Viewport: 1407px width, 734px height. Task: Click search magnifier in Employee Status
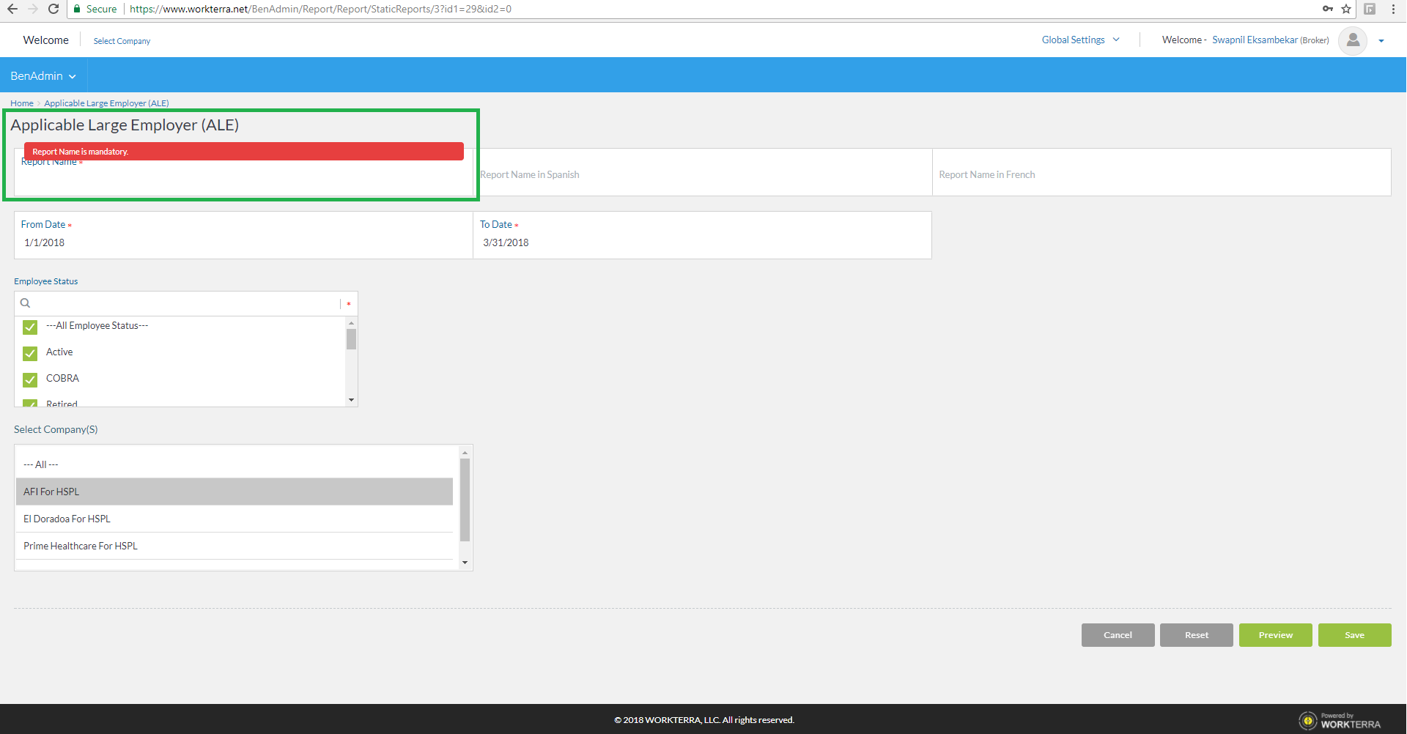click(x=26, y=303)
